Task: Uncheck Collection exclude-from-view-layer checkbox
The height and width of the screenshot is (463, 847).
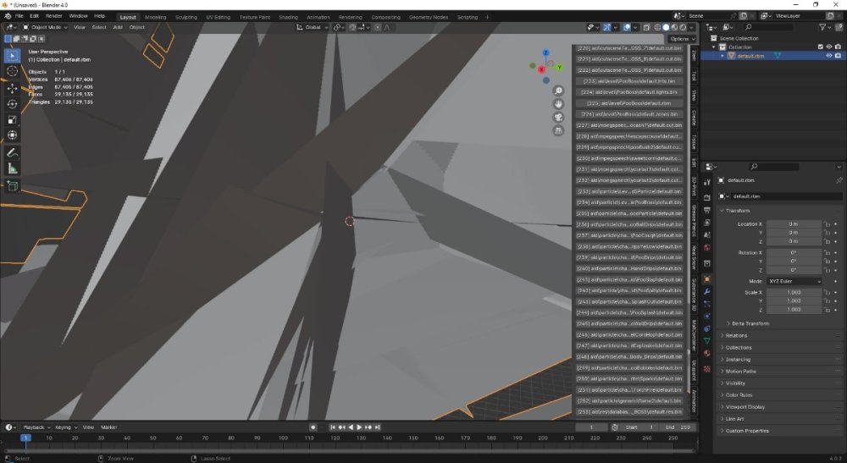Action: pos(821,47)
